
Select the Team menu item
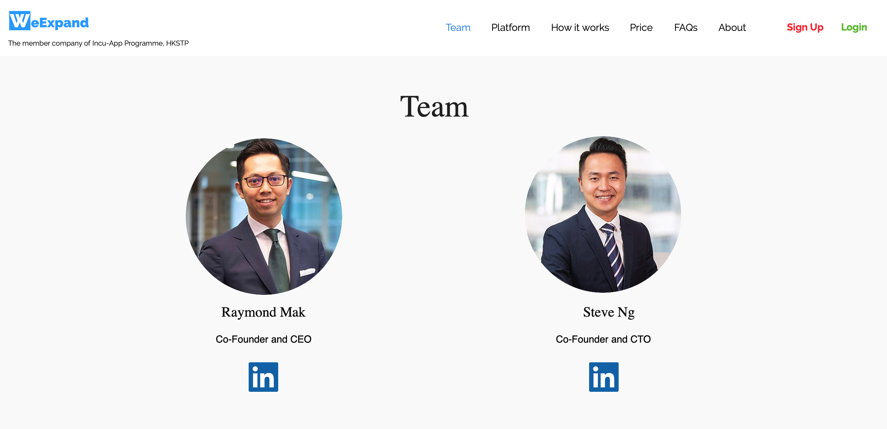click(x=458, y=27)
